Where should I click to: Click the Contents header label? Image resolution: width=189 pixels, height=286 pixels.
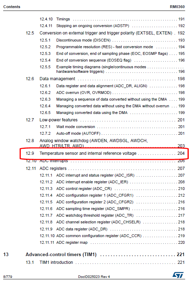[12, 7]
